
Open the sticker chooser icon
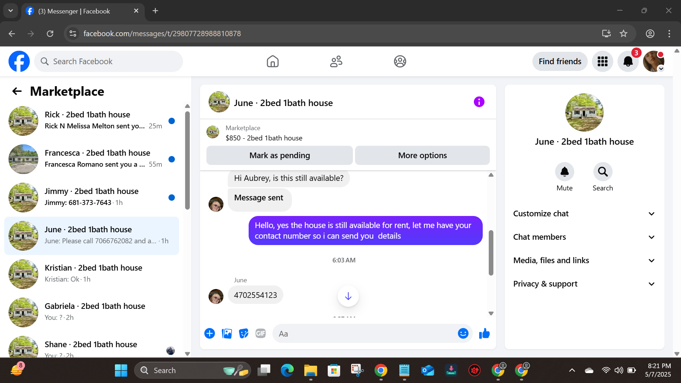click(244, 333)
